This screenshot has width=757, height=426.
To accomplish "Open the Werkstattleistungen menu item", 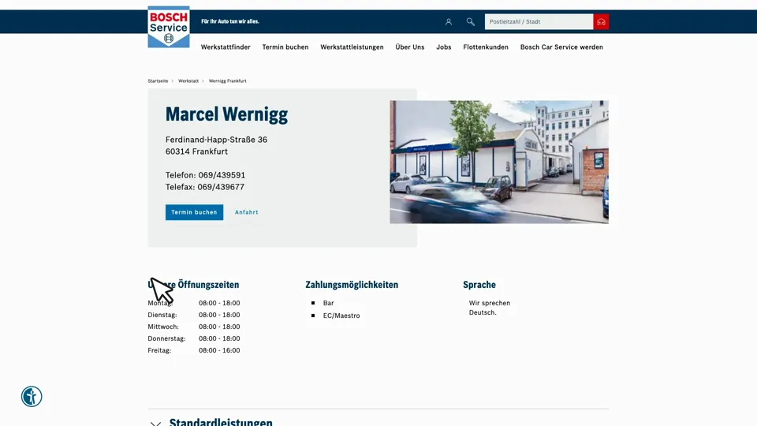I will pos(352,47).
